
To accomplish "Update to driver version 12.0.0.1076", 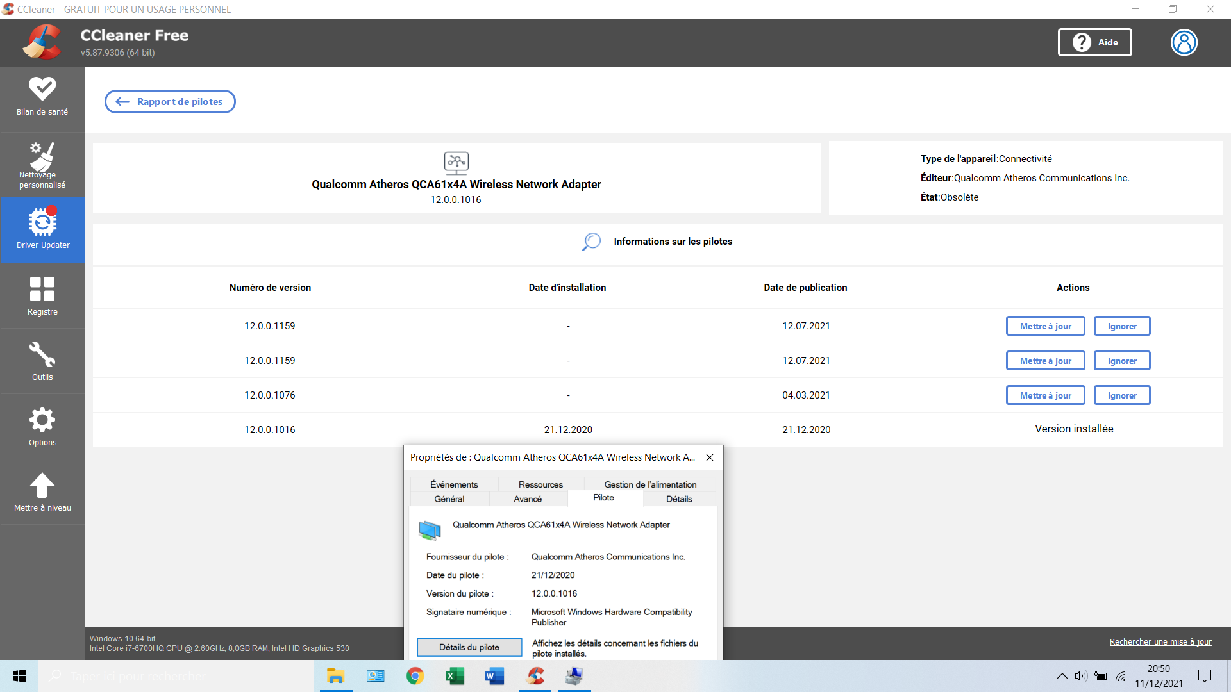I will pyautogui.click(x=1045, y=395).
